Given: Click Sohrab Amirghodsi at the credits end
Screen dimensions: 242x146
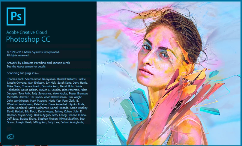Looking at the screenshot, I should pos(72,122).
